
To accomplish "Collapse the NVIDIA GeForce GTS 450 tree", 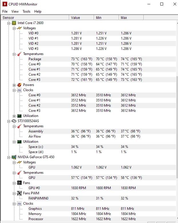I will click(x=9, y=157).
